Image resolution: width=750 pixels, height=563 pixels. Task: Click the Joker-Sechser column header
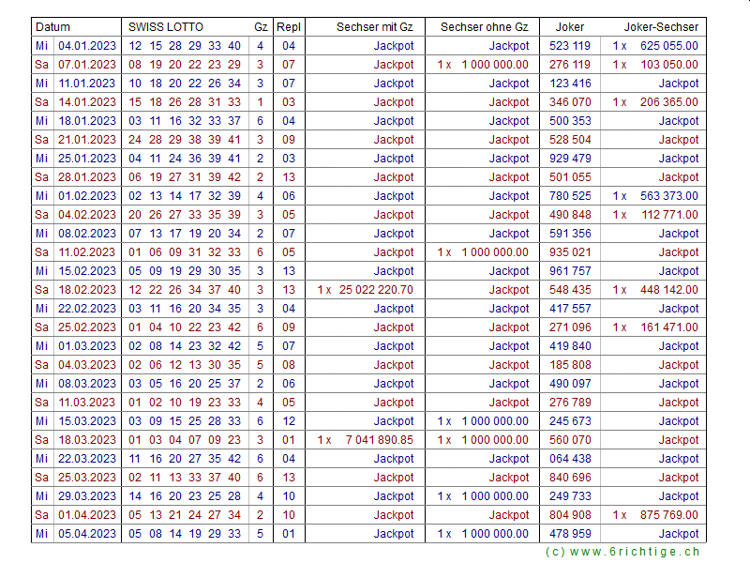[661, 27]
